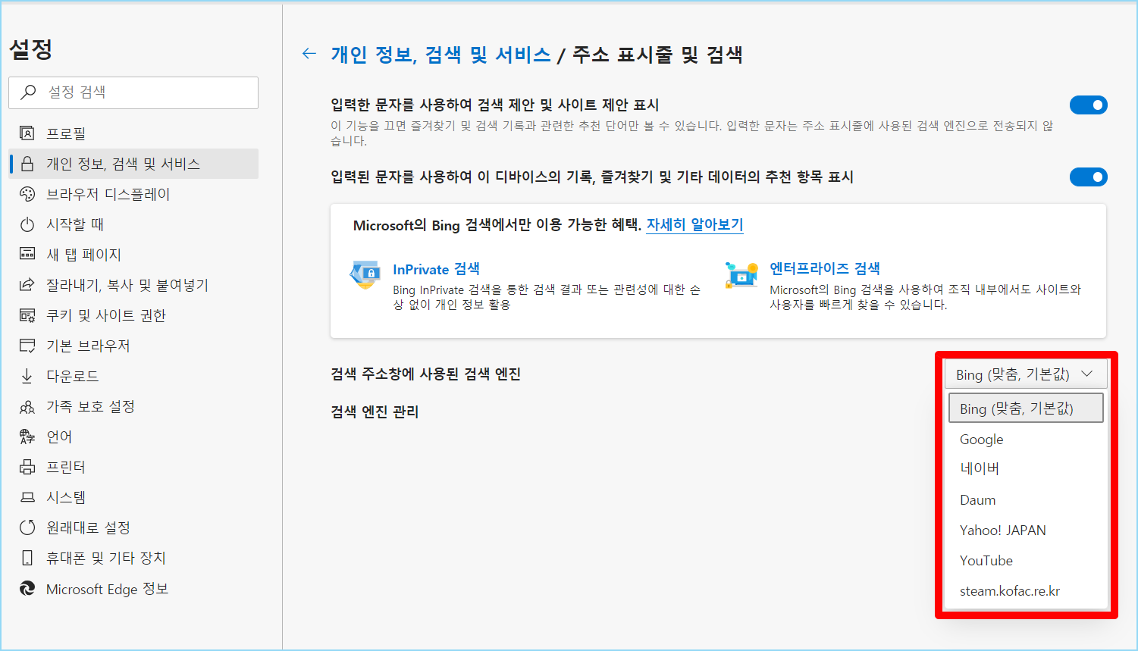
Task: Select 네이버 from the search engine list
Action: 1026,469
